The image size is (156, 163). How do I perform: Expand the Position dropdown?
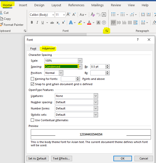61,73
